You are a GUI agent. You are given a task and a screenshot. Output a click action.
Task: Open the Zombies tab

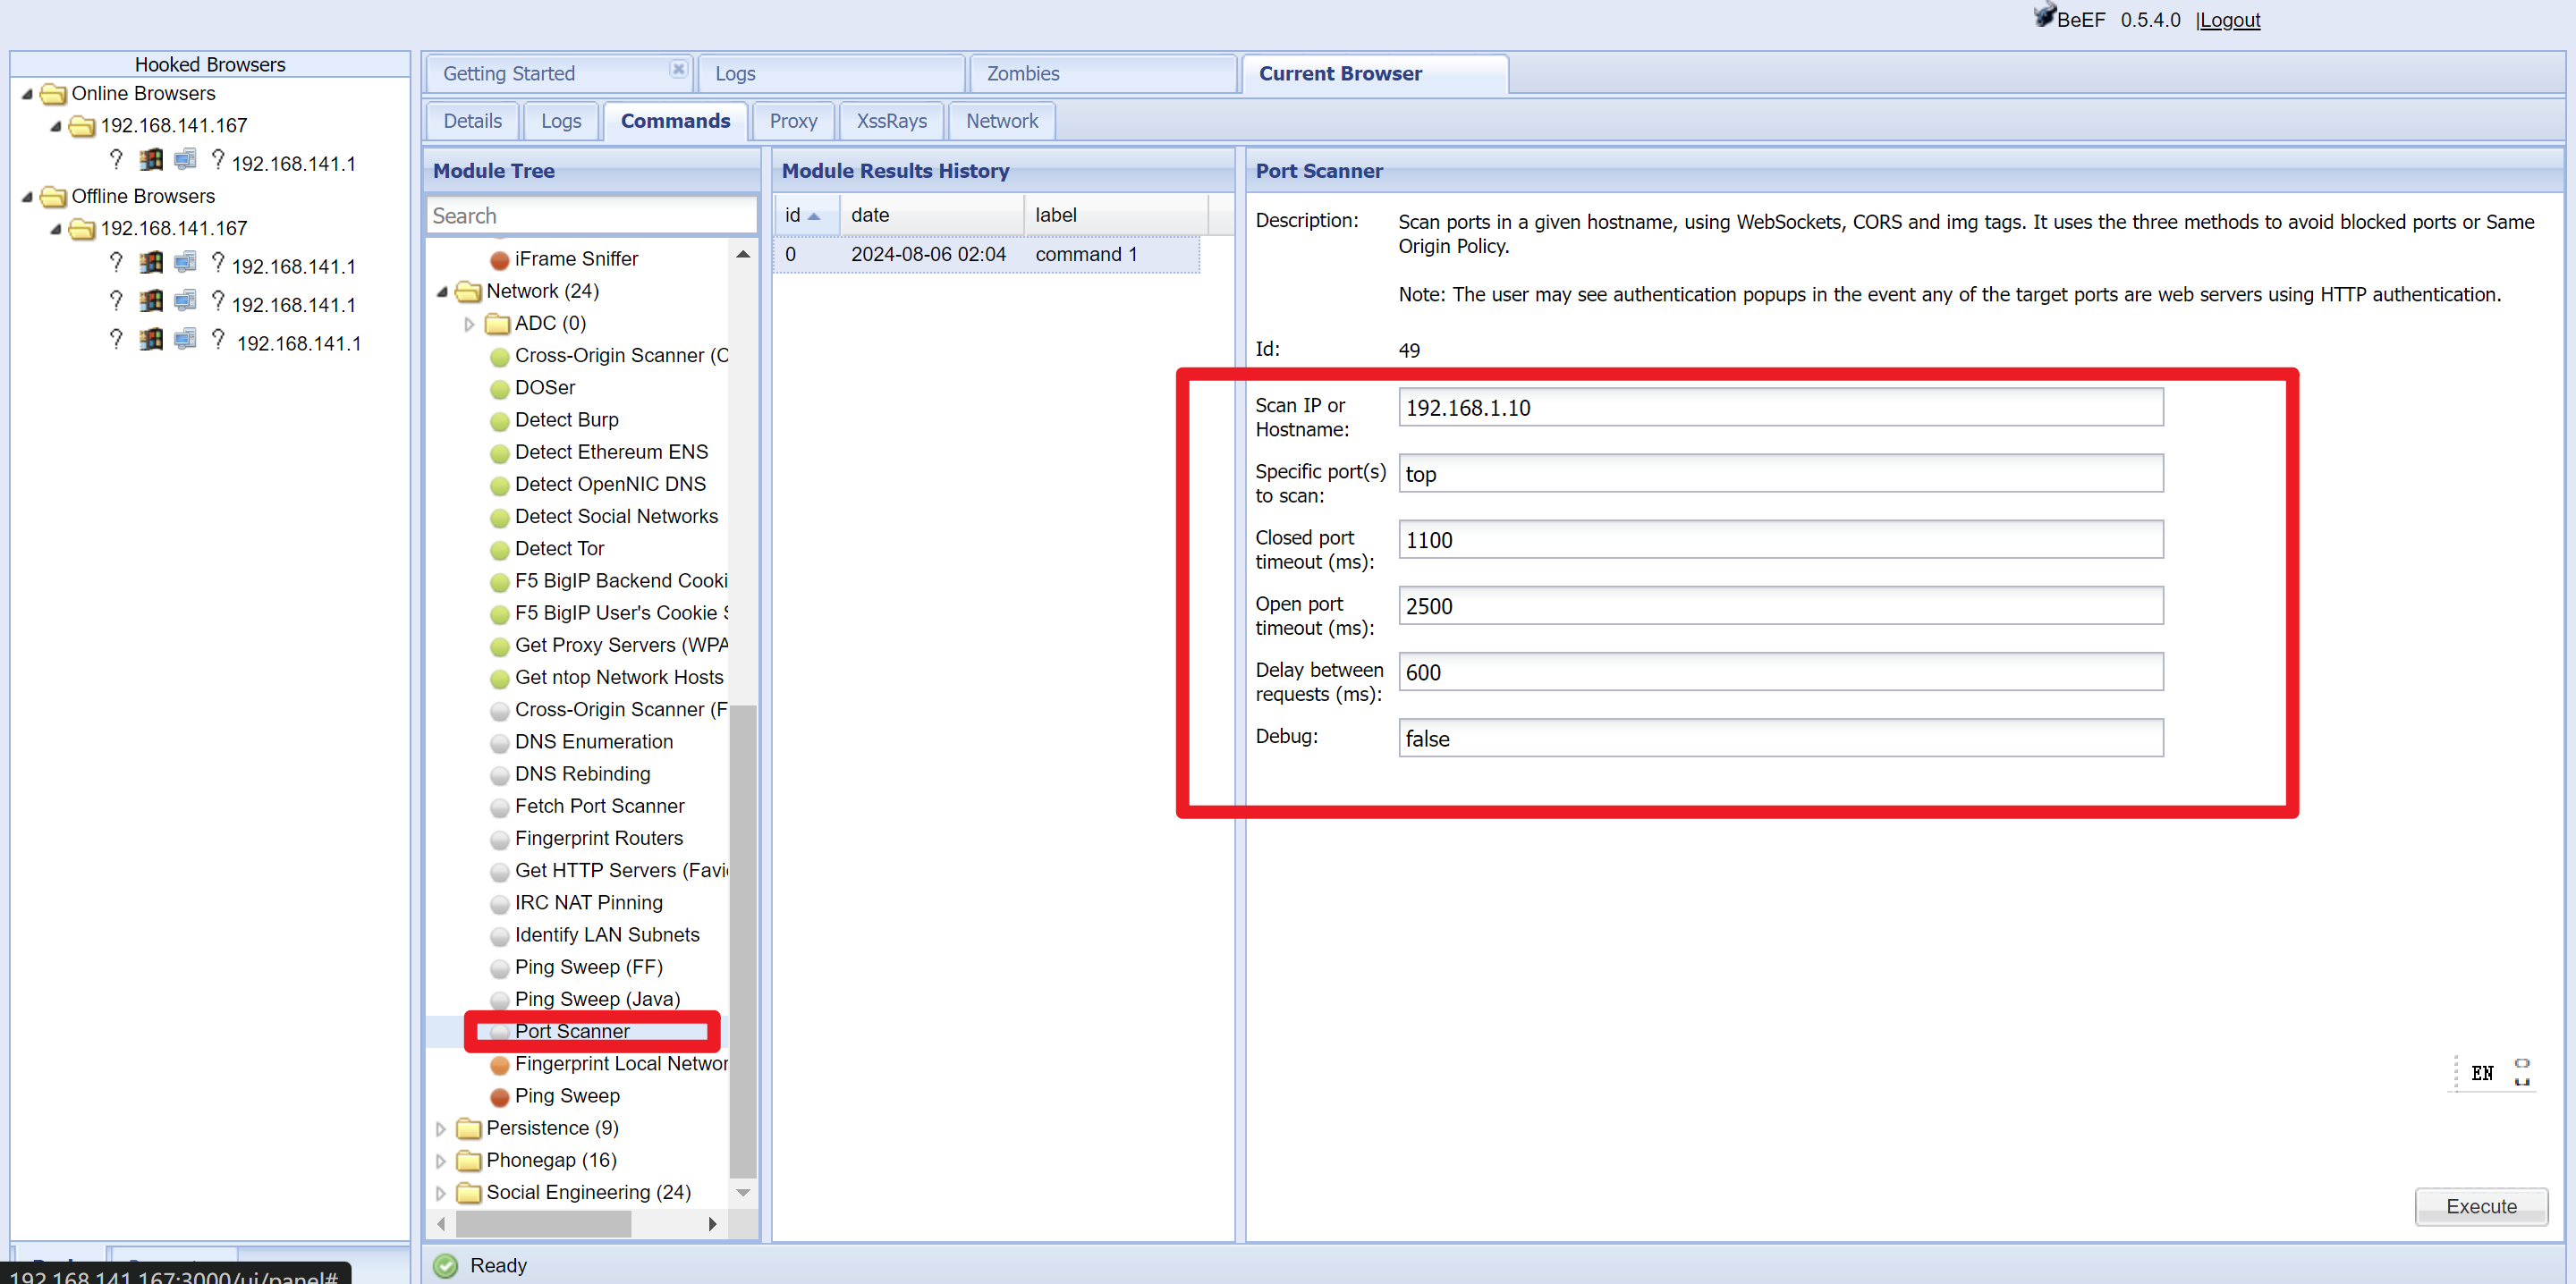click(x=1103, y=74)
